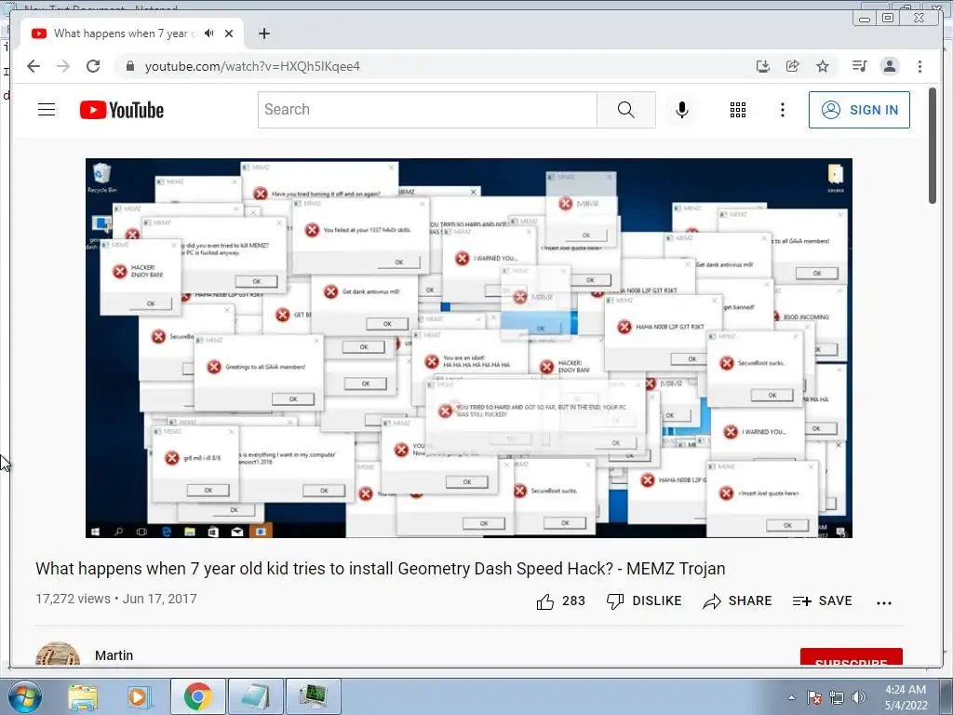Click Martin's channel avatar
The width and height of the screenshot is (953, 715).
[58, 654]
